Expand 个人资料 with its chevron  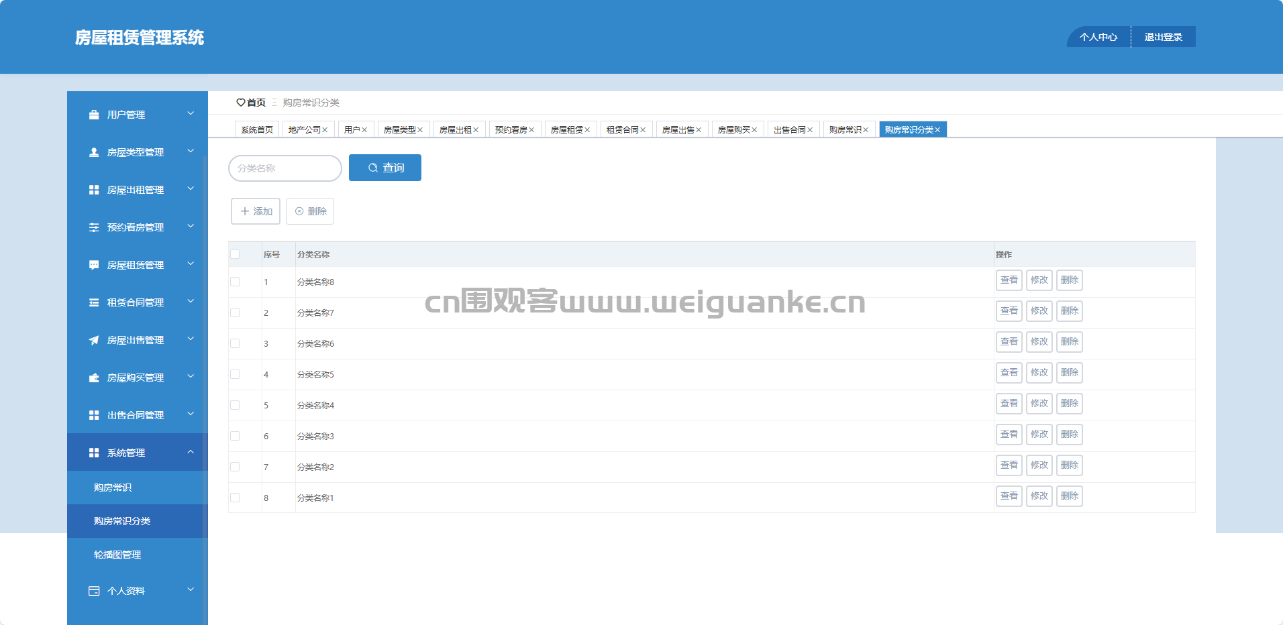click(x=191, y=589)
